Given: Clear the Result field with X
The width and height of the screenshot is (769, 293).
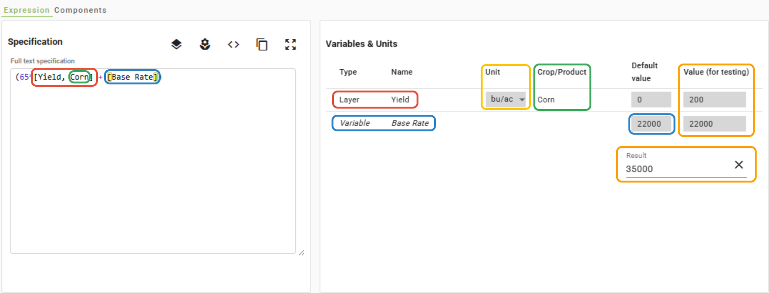Looking at the screenshot, I should (x=739, y=165).
